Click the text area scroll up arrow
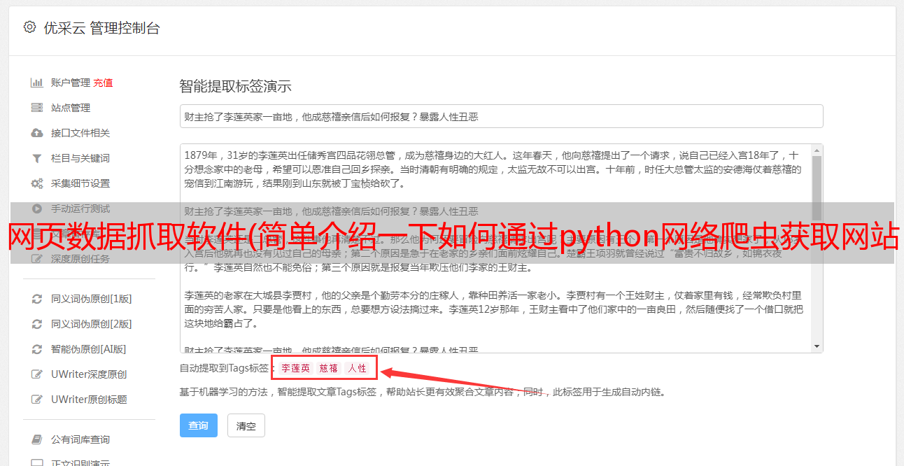 [x=817, y=150]
